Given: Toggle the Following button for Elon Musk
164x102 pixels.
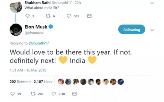Looking at the screenshot, I should click(x=132, y=29).
